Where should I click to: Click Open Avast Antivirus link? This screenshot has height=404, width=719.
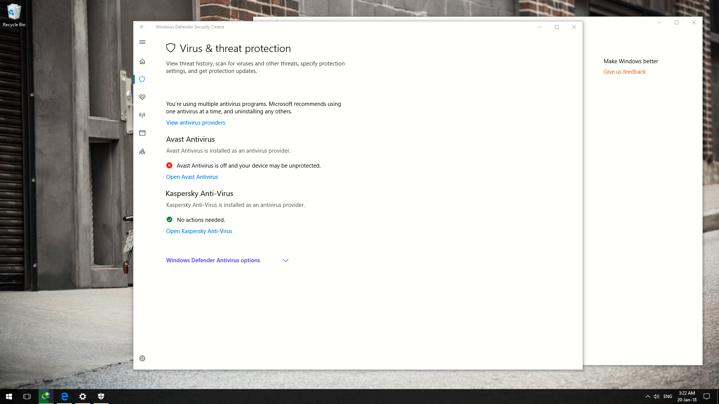click(192, 177)
